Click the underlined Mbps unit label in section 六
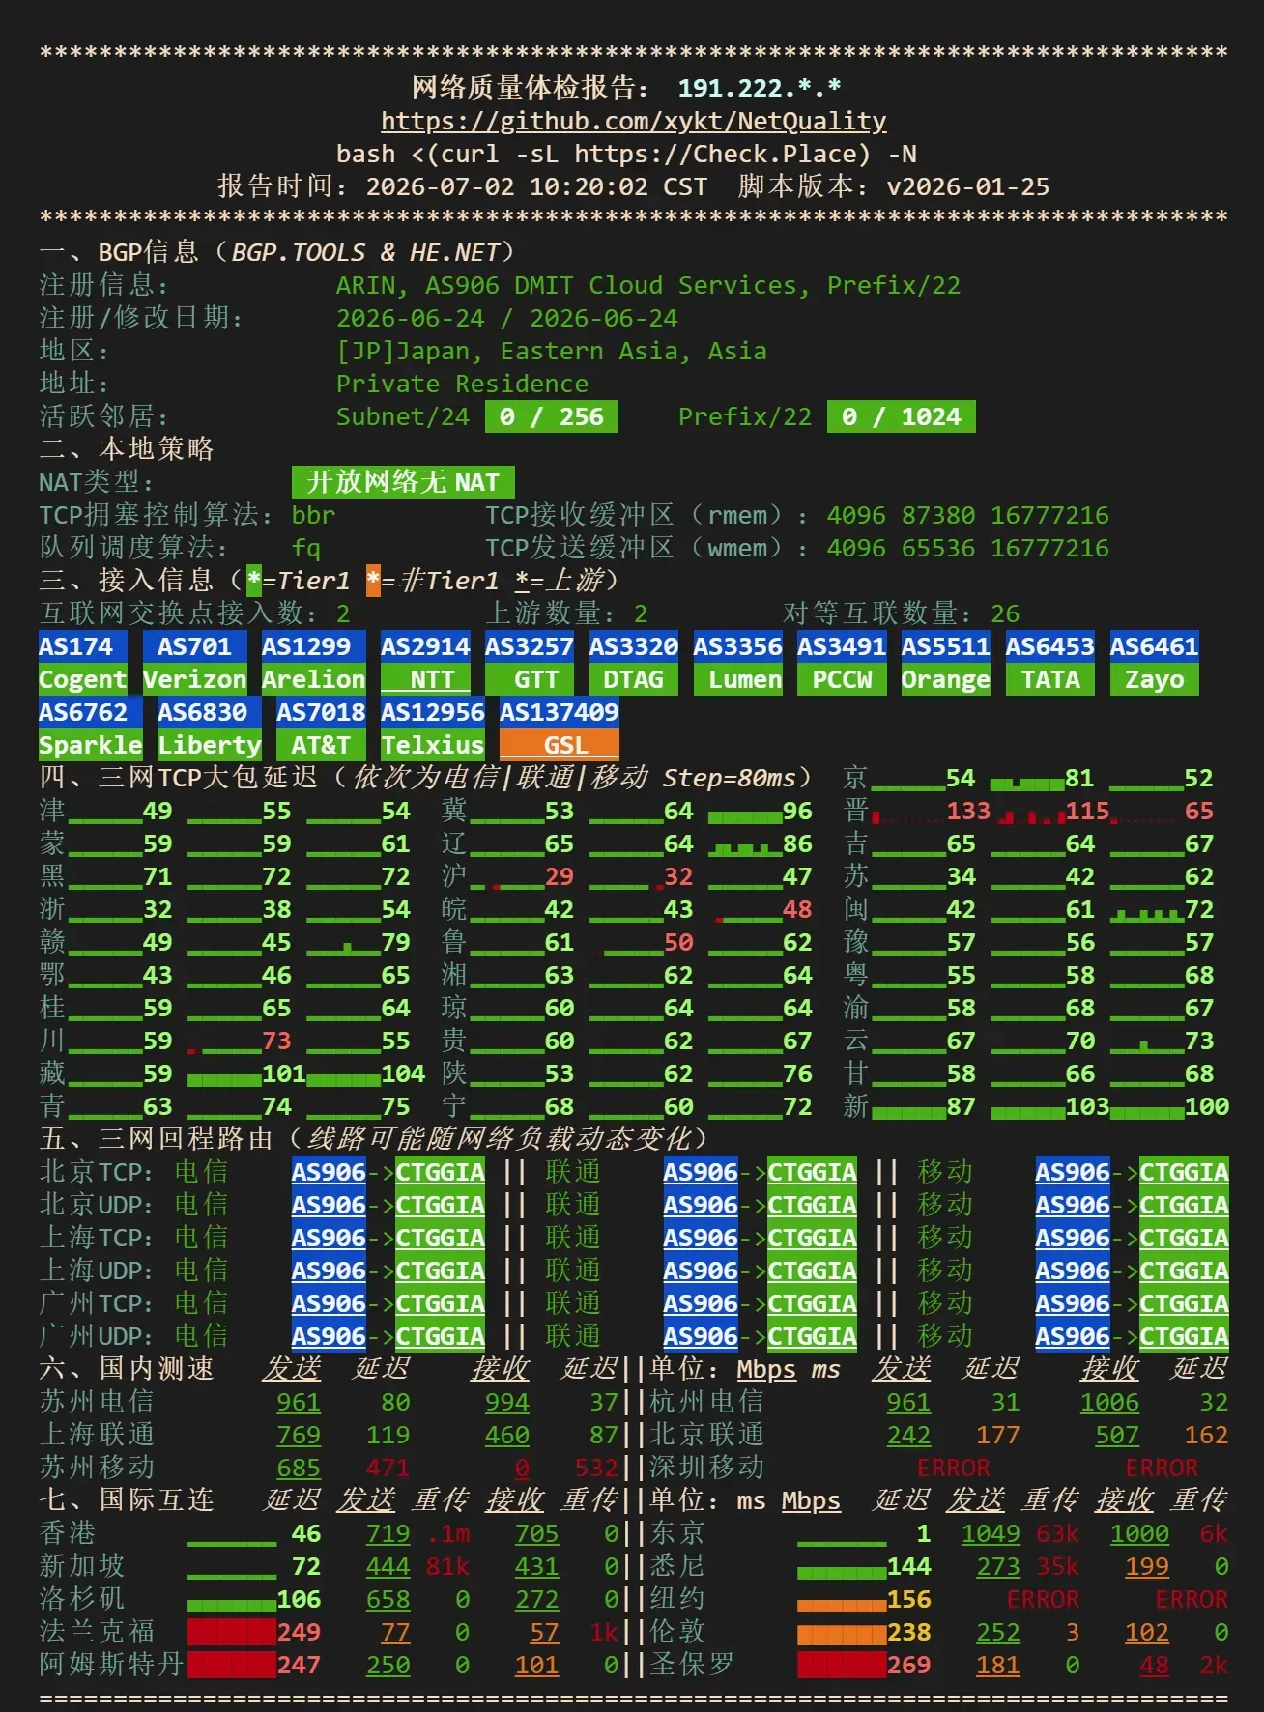1264x1712 pixels. point(766,1369)
